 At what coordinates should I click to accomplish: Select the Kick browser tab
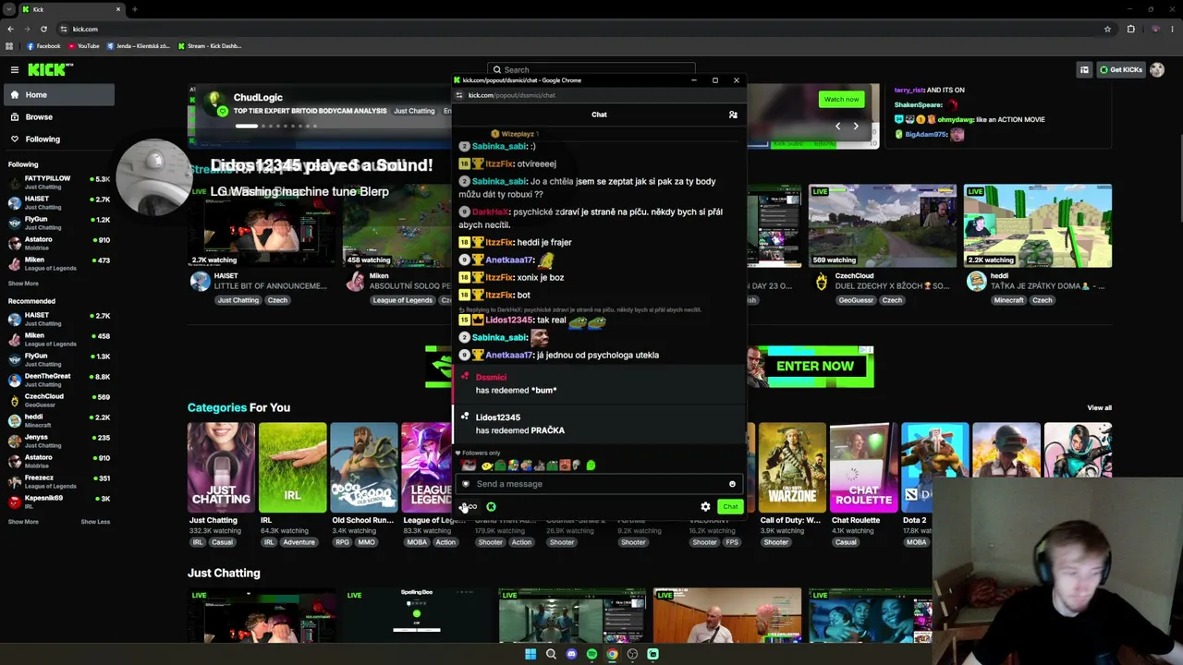tap(72, 9)
